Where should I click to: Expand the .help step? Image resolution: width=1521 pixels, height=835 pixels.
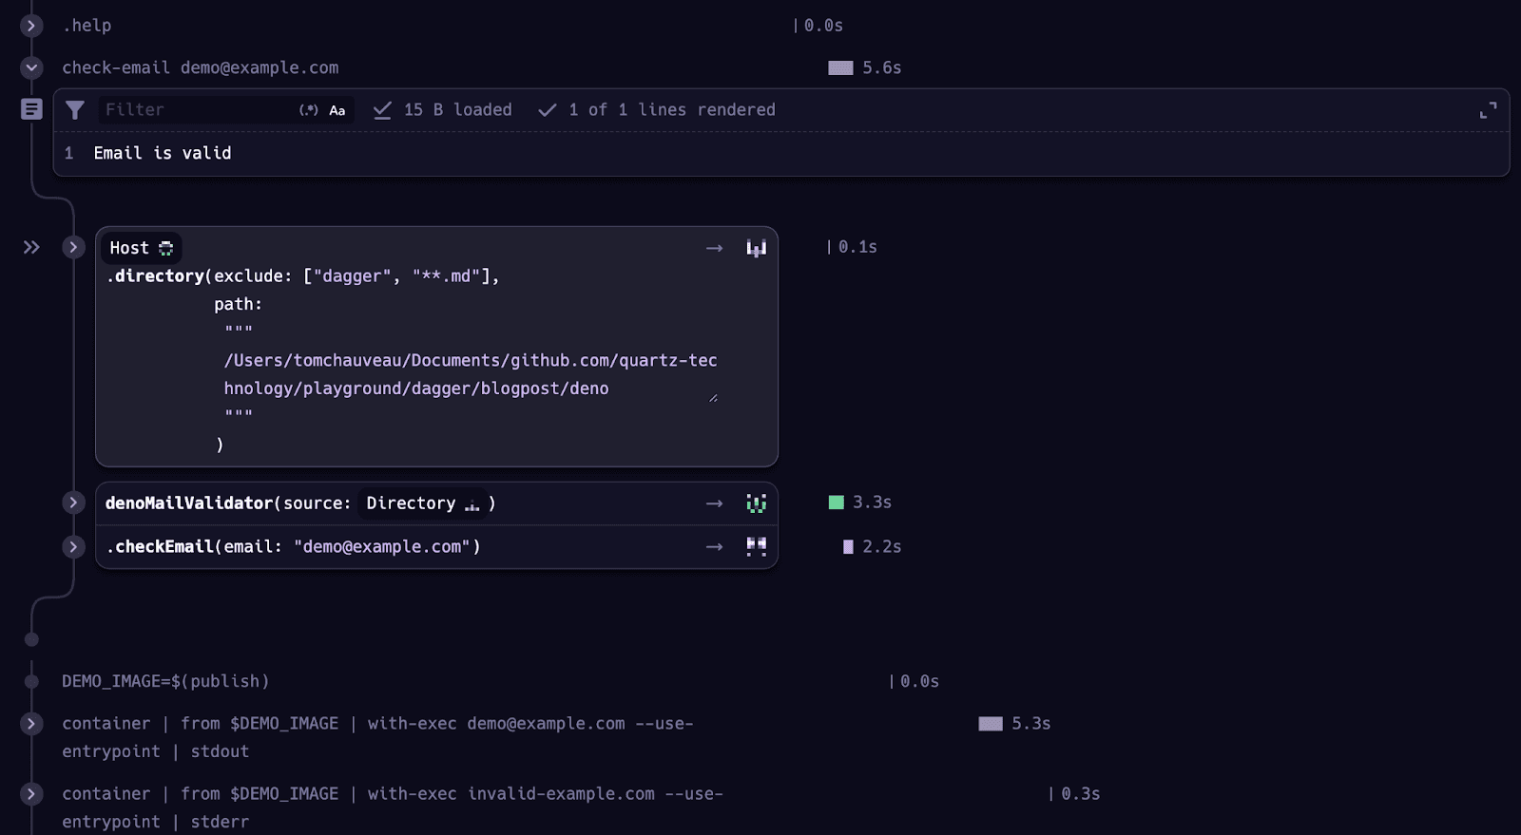[31, 26]
